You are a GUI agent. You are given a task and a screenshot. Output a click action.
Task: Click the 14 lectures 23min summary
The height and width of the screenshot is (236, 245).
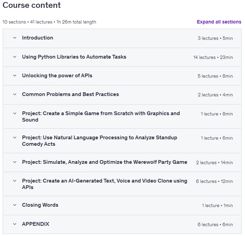click(x=213, y=57)
